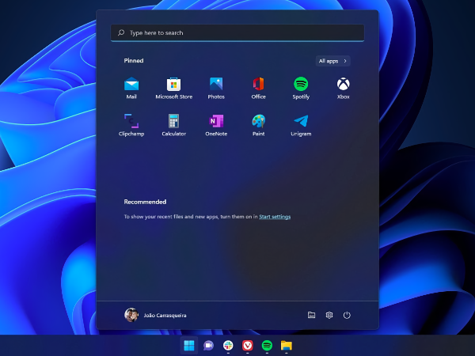
Task: Open the Paint app
Action: (x=258, y=125)
